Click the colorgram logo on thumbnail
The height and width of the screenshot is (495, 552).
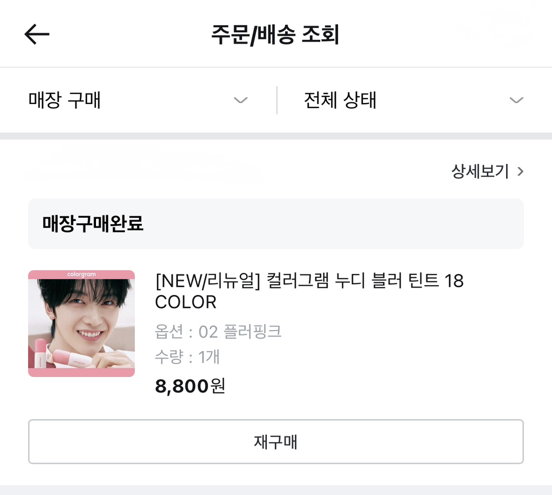pyautogui.click(x=81, y=274)
